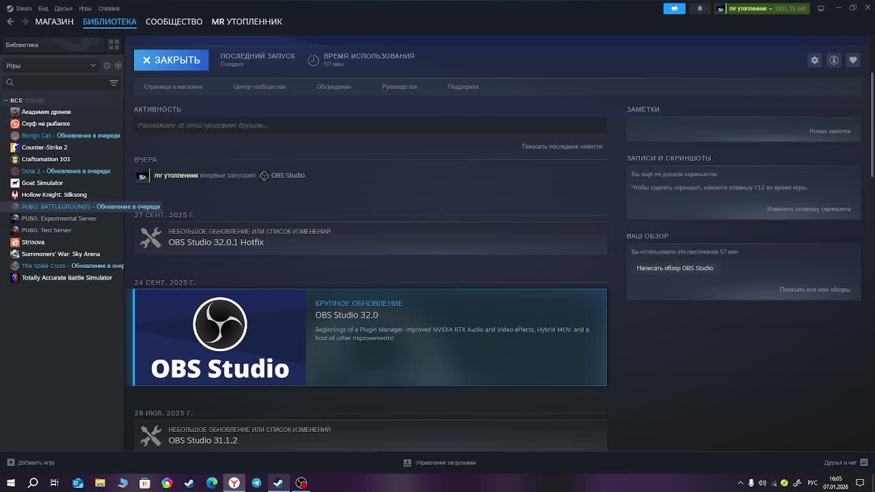Image resolution: width=875 pixels, height=492 pixels.
Task: Select Craftomation 101 in the library
Action: coord(46,159)
